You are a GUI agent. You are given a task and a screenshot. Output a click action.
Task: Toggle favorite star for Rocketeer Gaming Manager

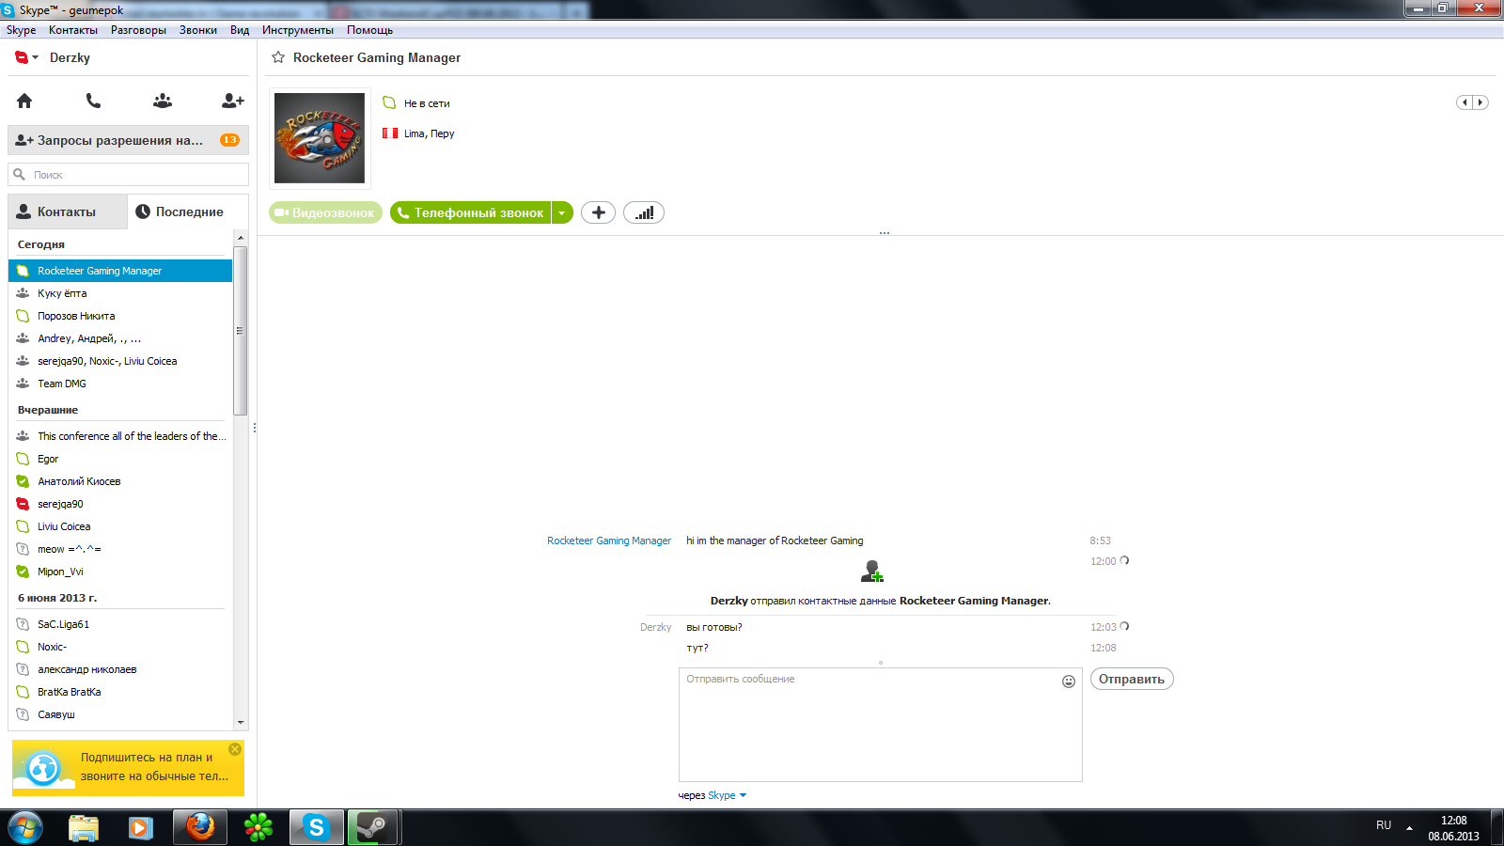(x=278, y=57)
